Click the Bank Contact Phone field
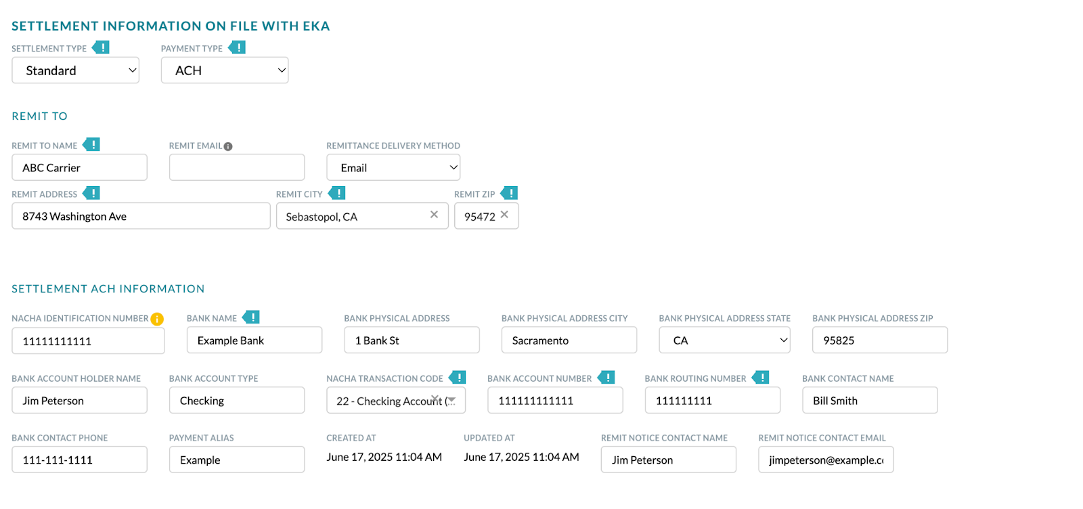Screen dimensions: 1083x509 79,460
